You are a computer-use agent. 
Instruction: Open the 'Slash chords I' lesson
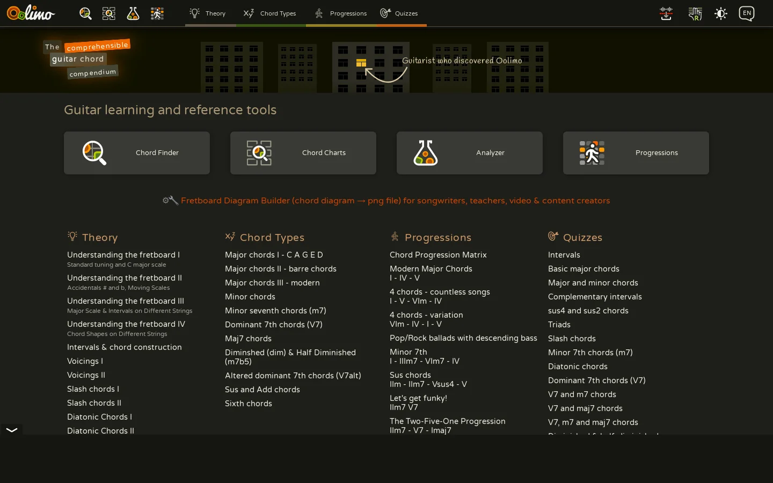93,389
